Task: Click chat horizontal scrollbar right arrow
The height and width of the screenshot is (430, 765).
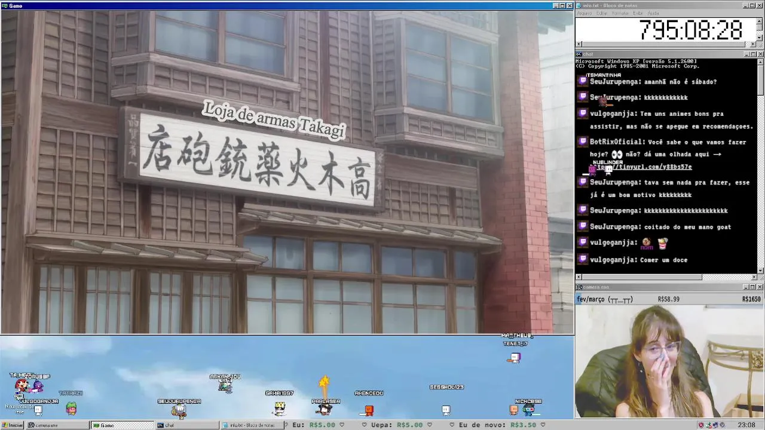Action: (753, 277)
